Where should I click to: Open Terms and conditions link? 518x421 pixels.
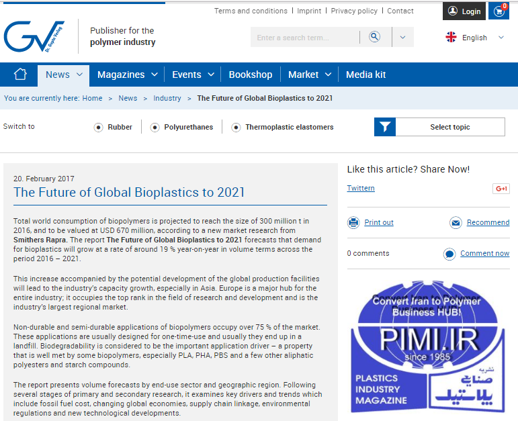click(x=251, y=11)
